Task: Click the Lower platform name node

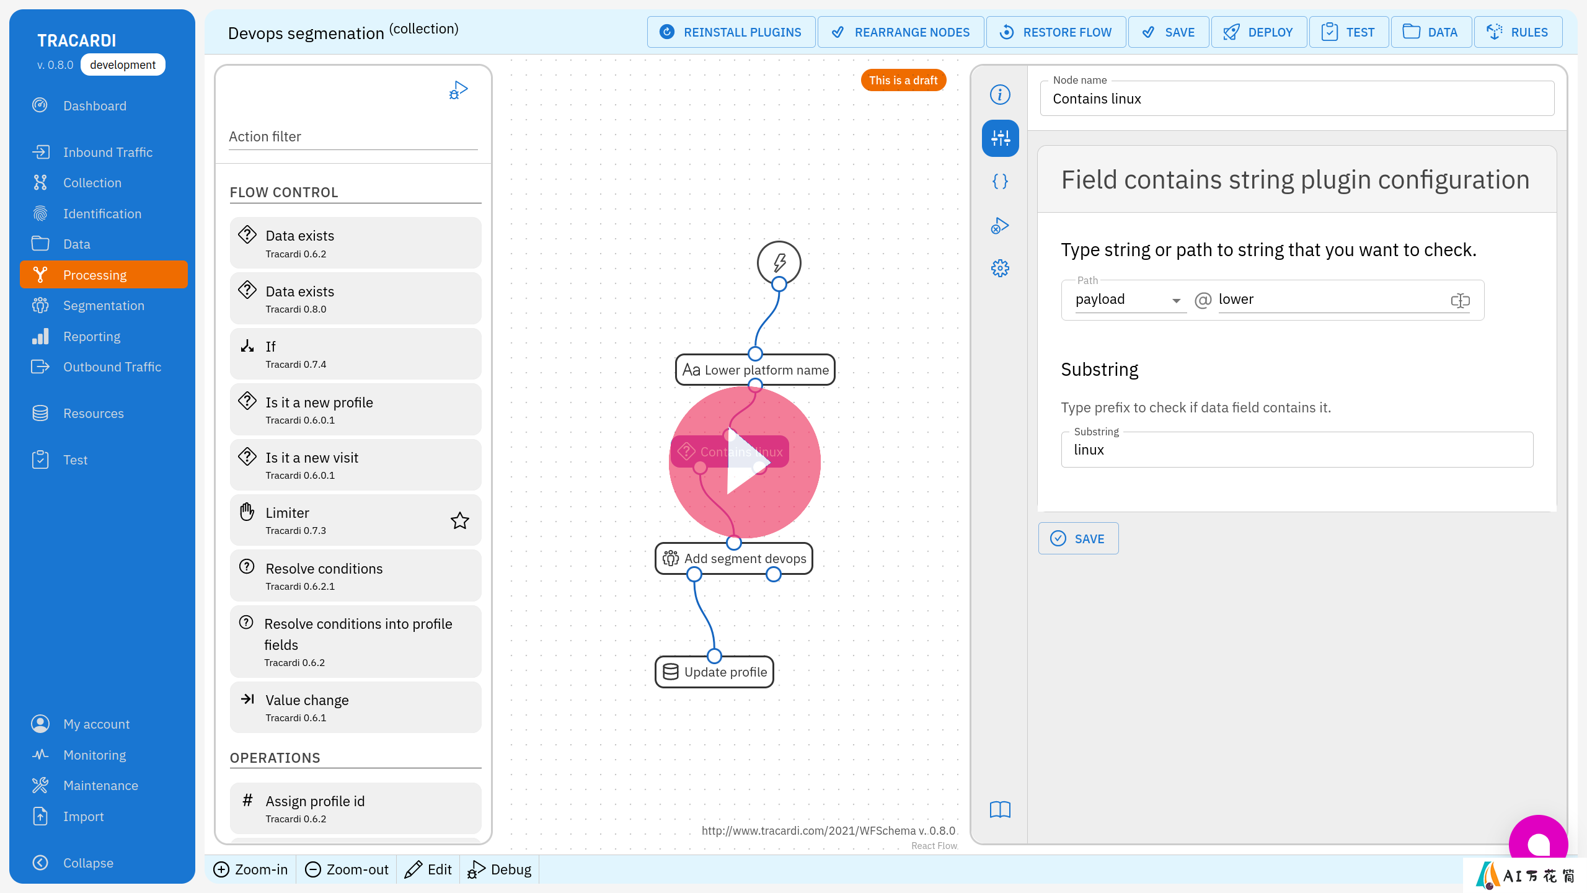Action: (755, 370)
